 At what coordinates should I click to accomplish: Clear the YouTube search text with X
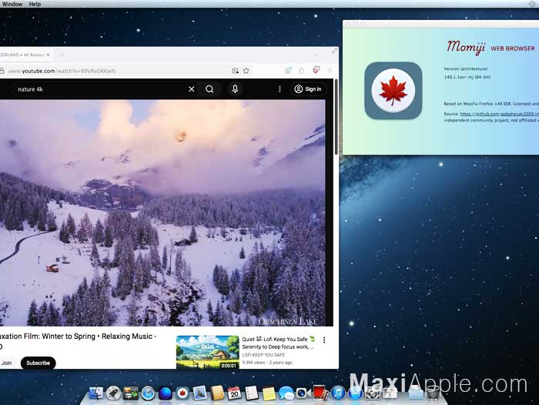[x=192, y=89]
